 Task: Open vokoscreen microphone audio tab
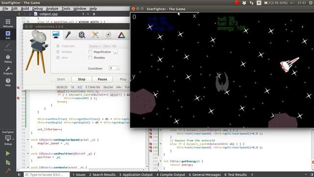pyautogui.click(x=68, y=35)
